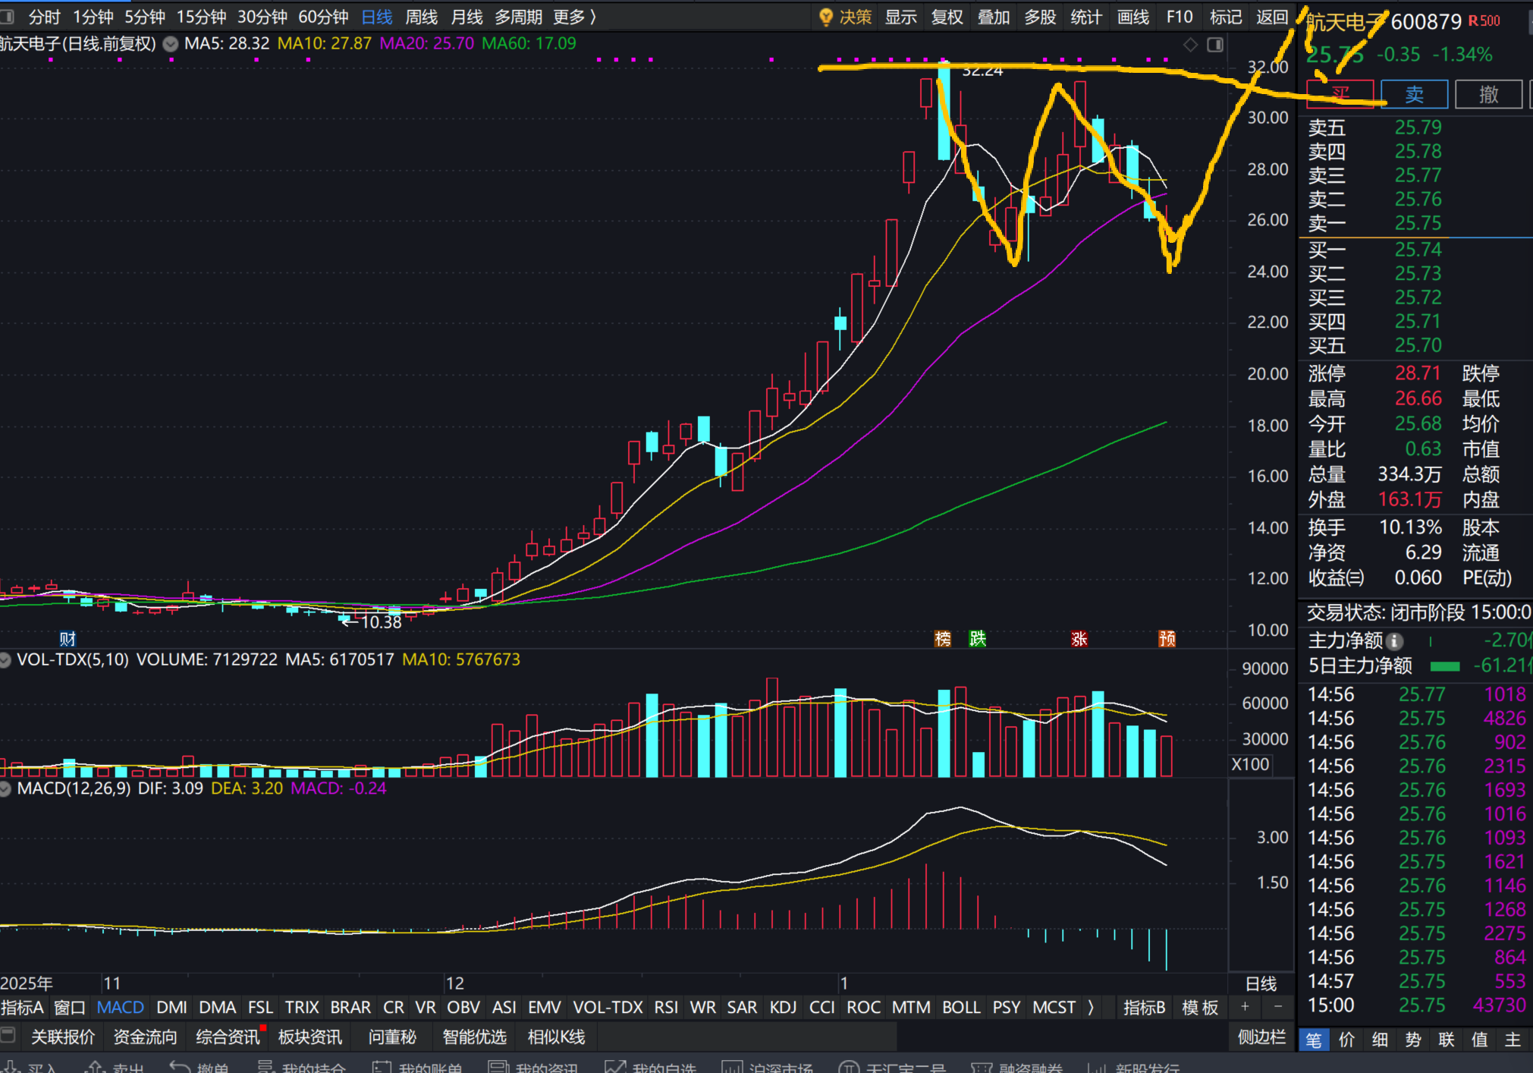Toggle the side panel layout icon

point(1215,45)
